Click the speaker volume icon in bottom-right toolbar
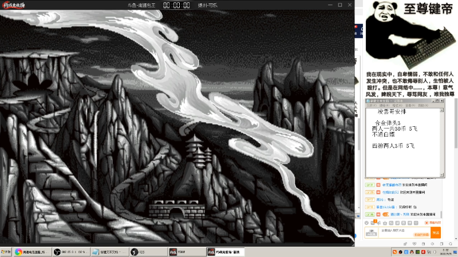Image resolution: width=458 pixels, height=257 pixels. pos(432,244)
